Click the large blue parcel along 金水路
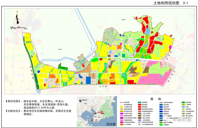Screen dimensions: 198x128 click(88, 80)
